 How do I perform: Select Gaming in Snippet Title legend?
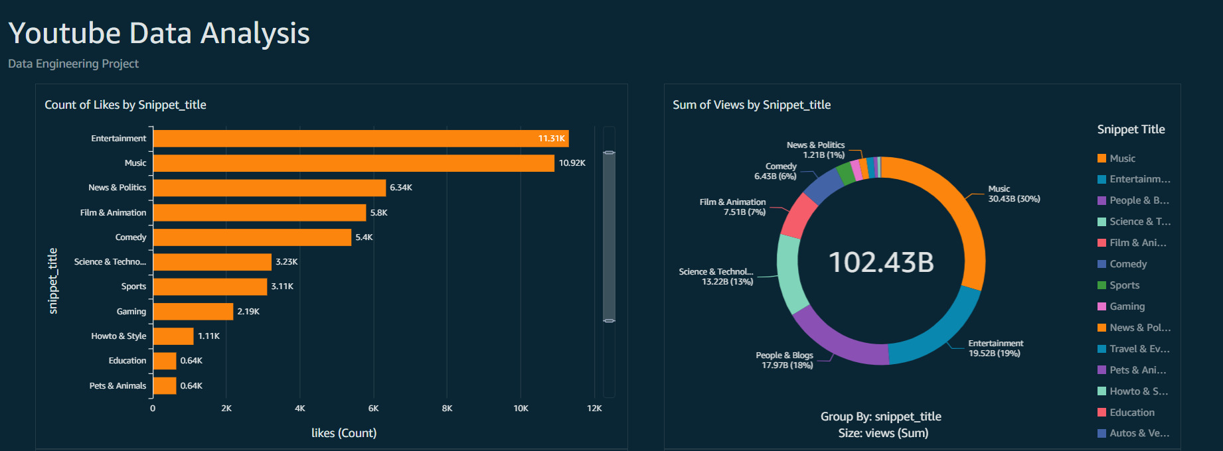tap(1127, 307)
